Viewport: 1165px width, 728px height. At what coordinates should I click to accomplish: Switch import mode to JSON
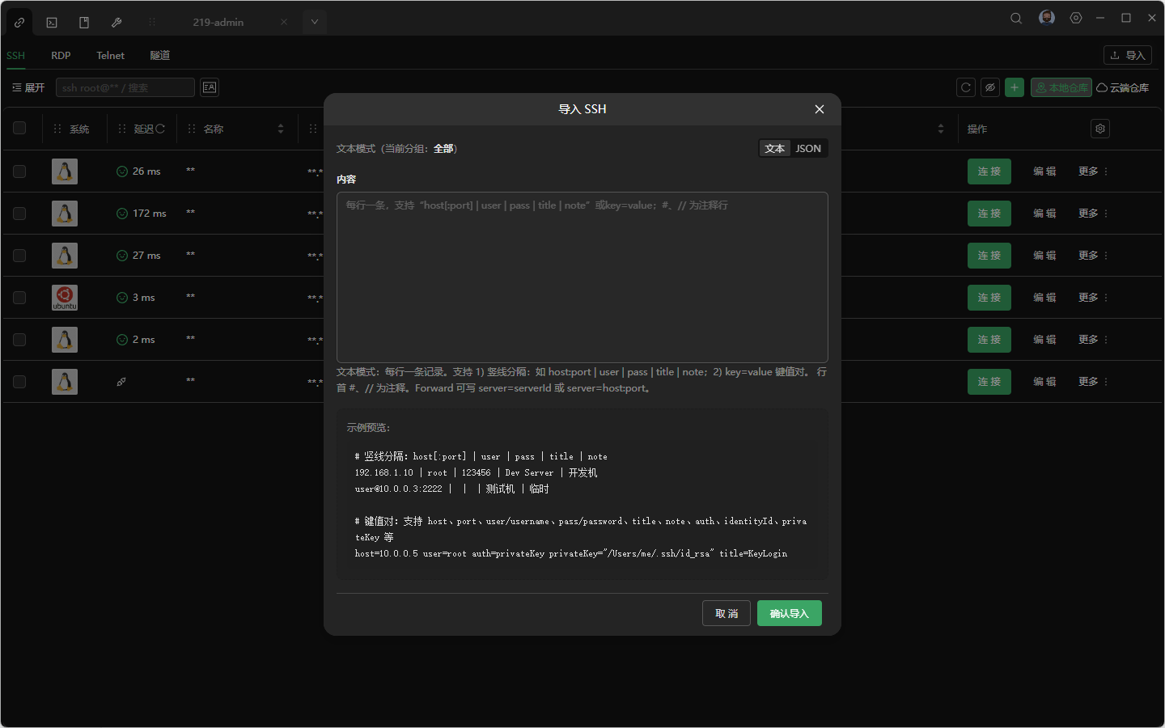[x=808, y=148]
